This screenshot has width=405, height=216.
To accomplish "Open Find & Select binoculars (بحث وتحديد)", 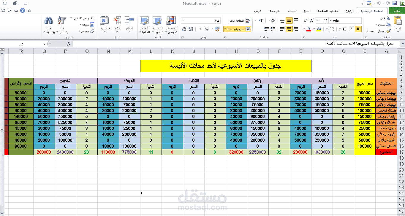I will click(49, 25).
